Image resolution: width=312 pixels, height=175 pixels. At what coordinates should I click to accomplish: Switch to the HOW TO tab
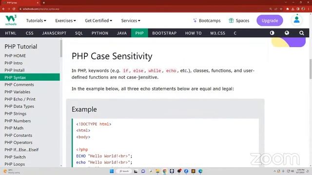193,33
